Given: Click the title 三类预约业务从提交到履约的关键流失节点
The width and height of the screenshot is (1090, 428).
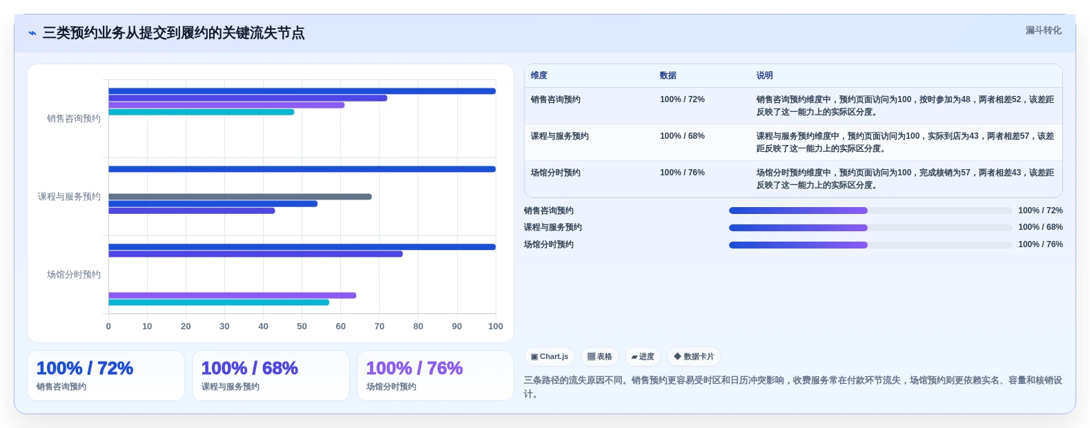Looking at the screenshot, I should (x=174, y=33).
